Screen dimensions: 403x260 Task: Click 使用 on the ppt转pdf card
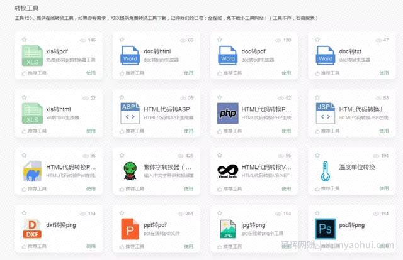(188, 246)
